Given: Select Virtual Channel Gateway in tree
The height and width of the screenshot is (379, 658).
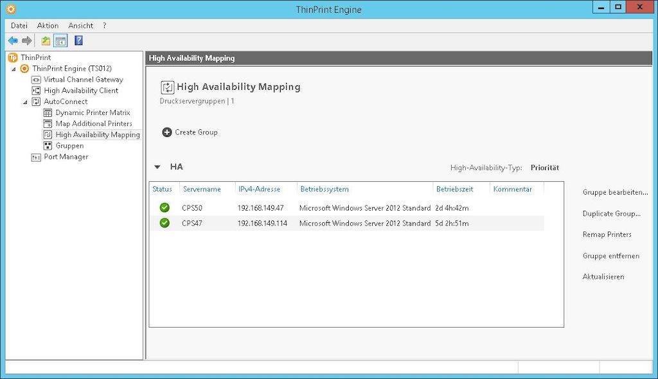Looking at the screenshot, I should (84, 79).
